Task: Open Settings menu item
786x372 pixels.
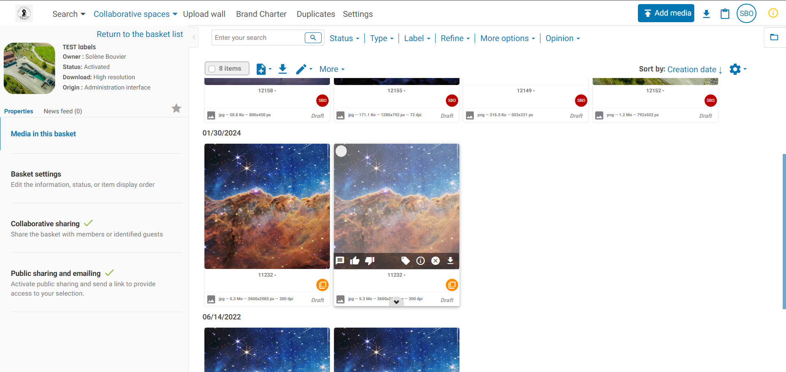Action: click(358, 14)
